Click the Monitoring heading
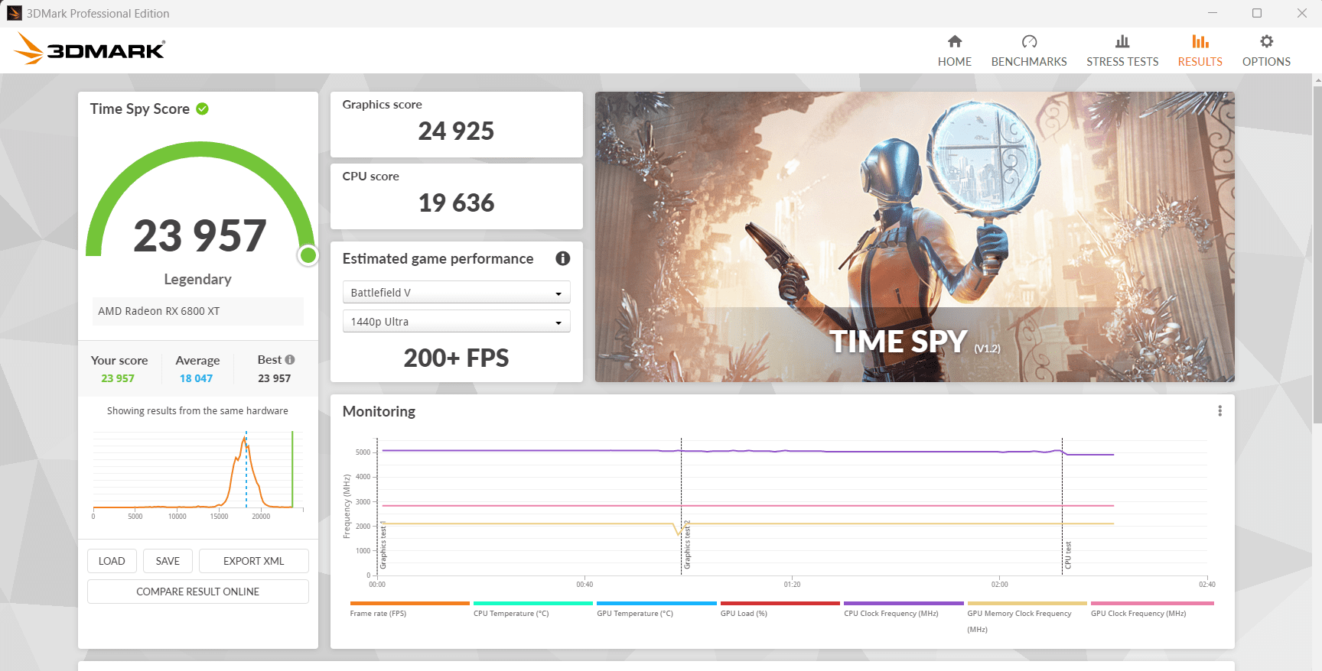This screenshot has width=1322, height=671. (379, 411)
